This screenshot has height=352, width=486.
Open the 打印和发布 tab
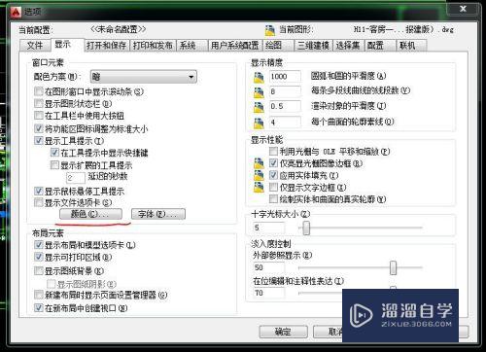tap(153, 46)
